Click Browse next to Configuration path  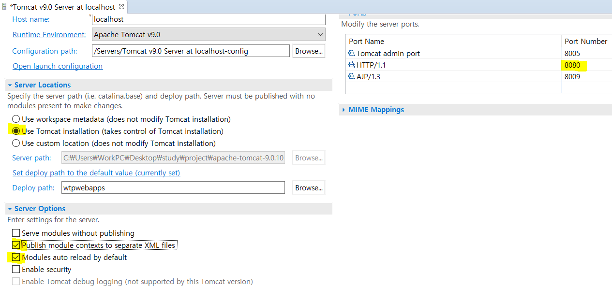pos(309,51)
